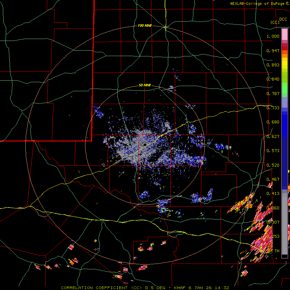Click the gray color bar segment
The image size is (290, 290).
(x=285, y=224)
